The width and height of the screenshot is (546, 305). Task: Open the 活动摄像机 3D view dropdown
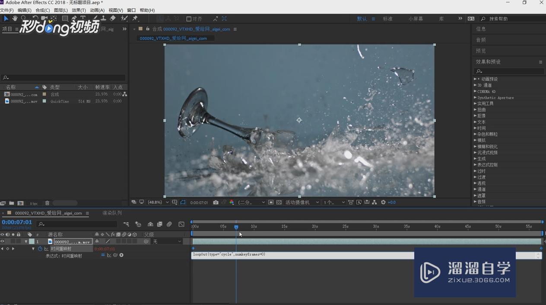[302, 202]
